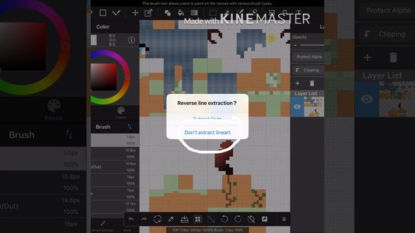Add a new layer with plus

[298, 83]
